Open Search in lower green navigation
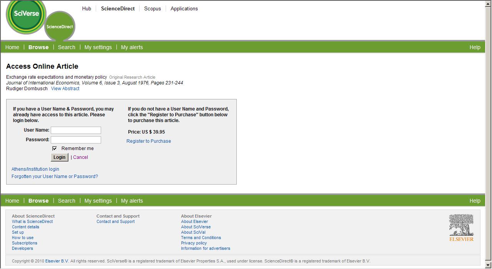Viewport: 492px width, 269px height. click(66, 201)
